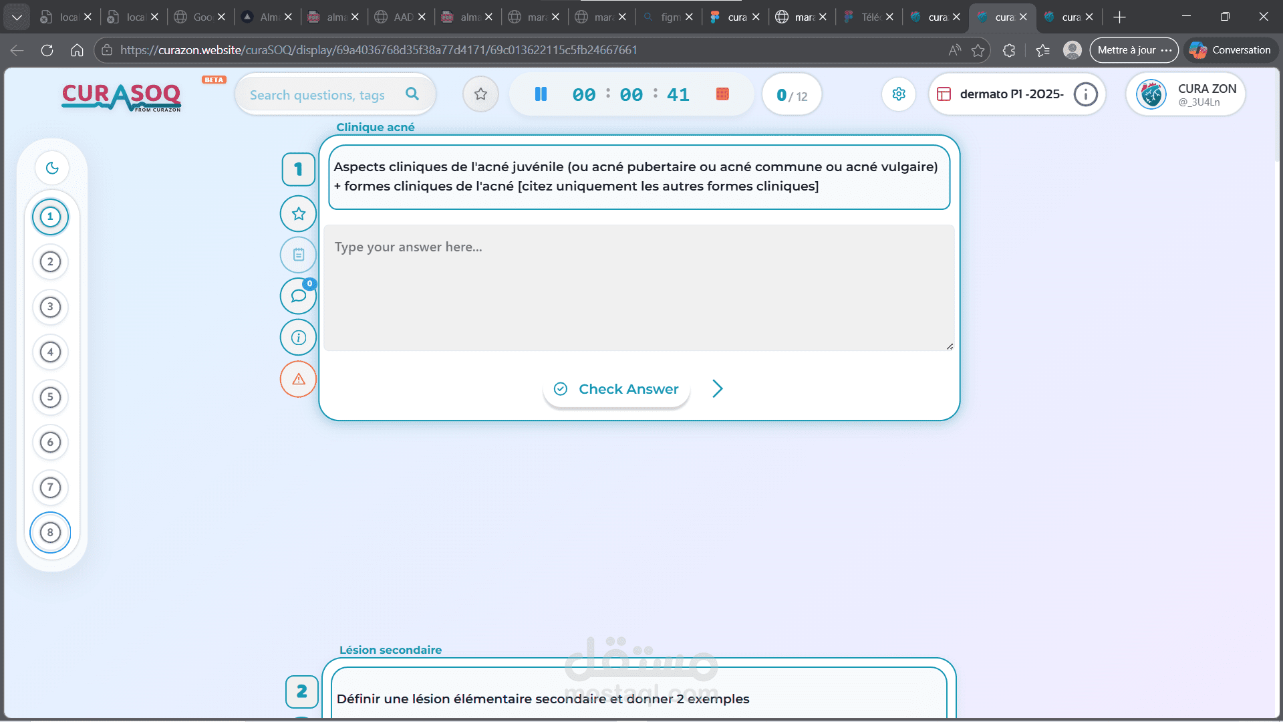Click the favorites star next to search
Image resolution: width=1283 pixels, height=722 pixels.
point(480,94)
